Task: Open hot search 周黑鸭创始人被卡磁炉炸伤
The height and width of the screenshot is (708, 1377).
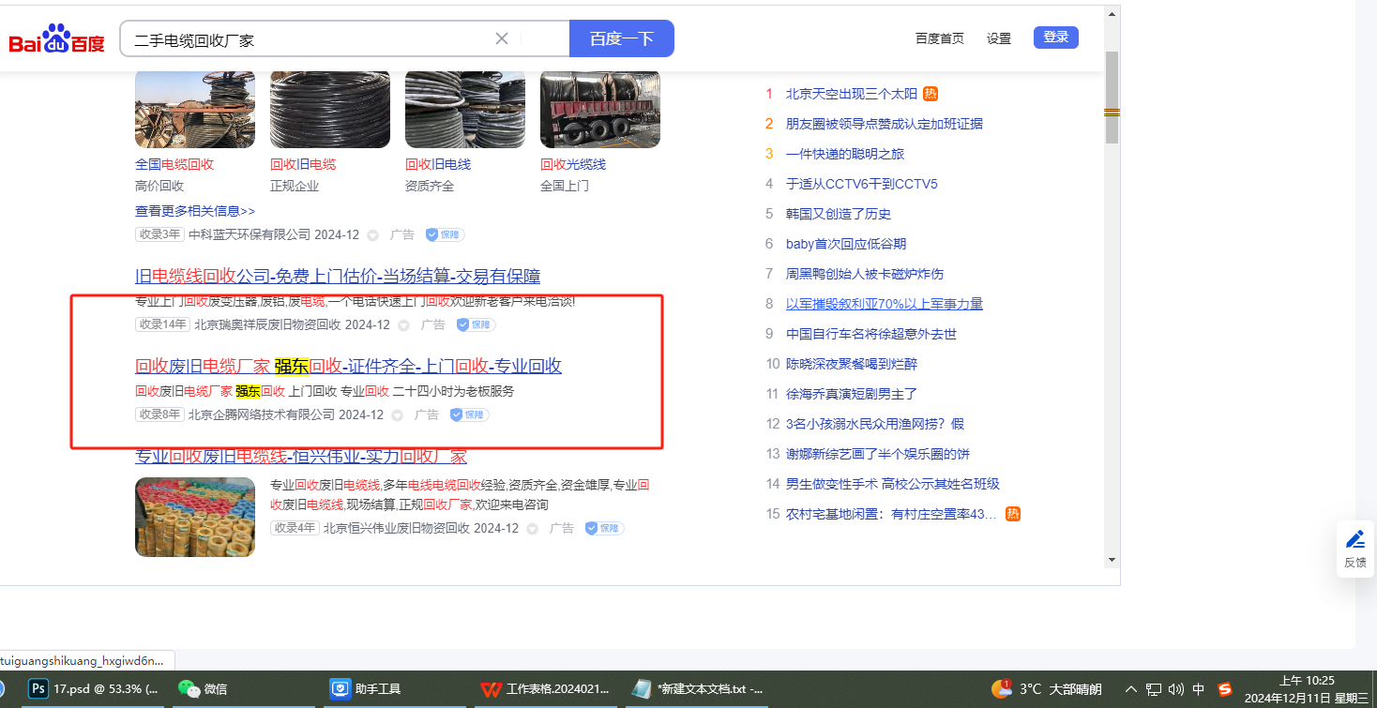Action: click(865, 274)
